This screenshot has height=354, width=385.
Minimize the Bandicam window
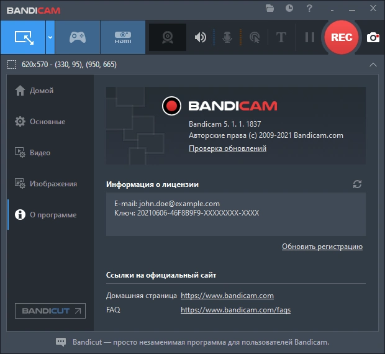352,11
